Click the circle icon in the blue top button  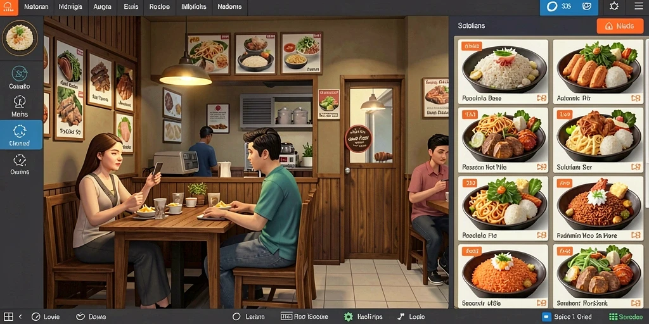552,6
